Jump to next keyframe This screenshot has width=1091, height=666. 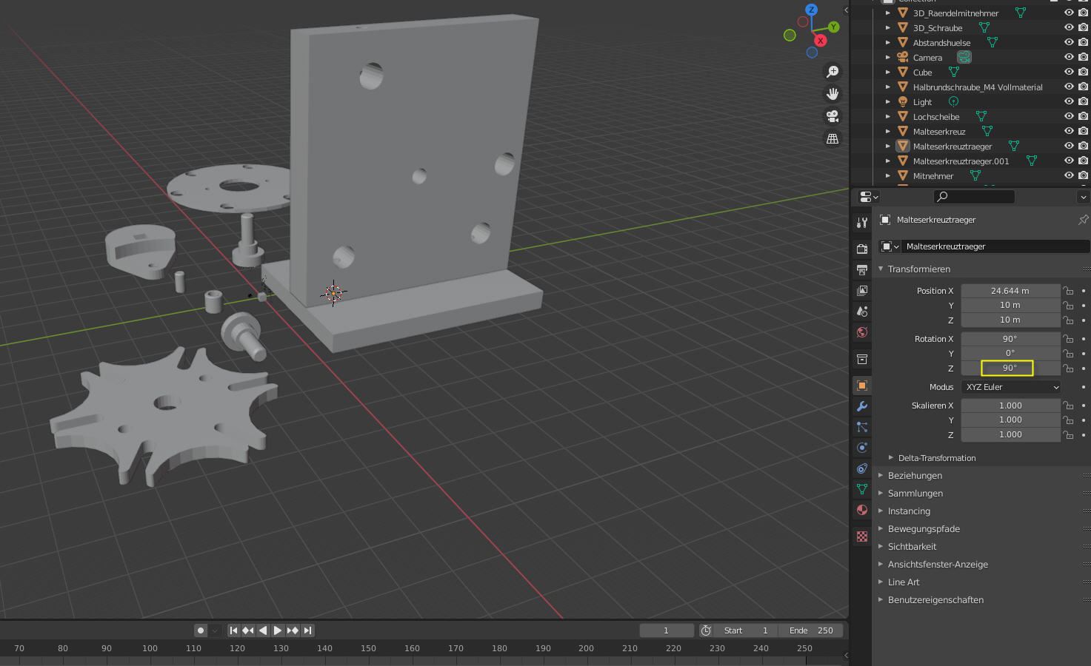tap(293, 630)
